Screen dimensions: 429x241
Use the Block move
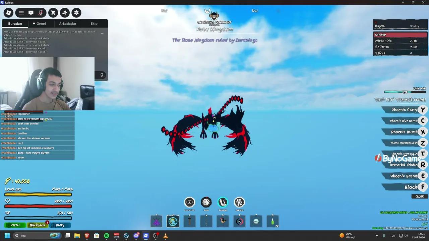(404, 187)
